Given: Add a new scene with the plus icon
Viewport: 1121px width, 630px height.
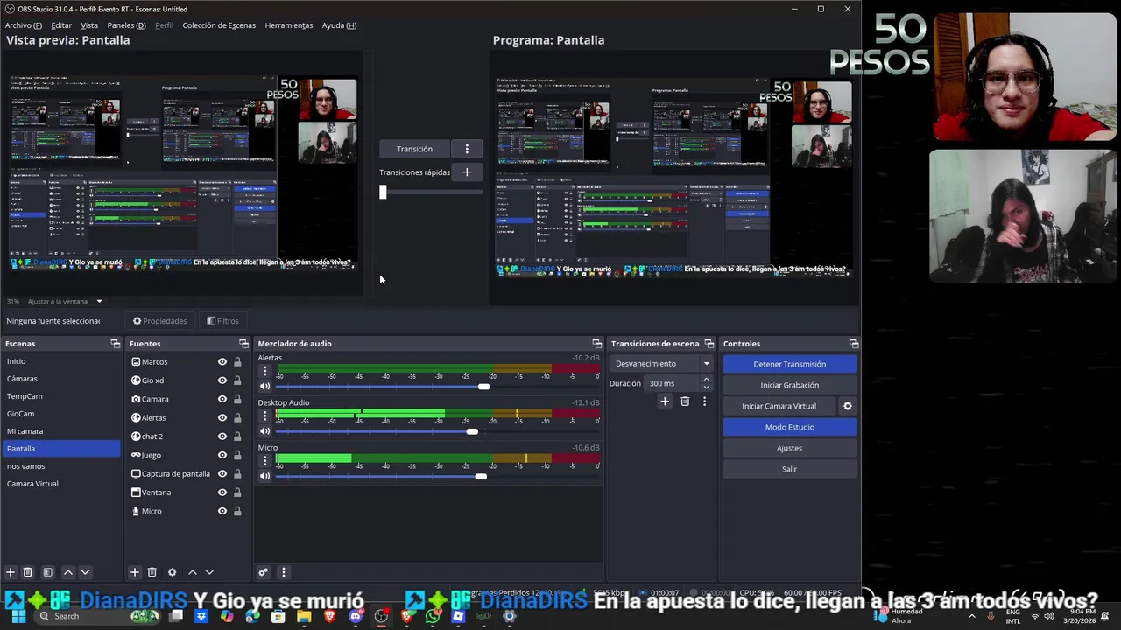Looking at the screenshot, I should 11,572.
